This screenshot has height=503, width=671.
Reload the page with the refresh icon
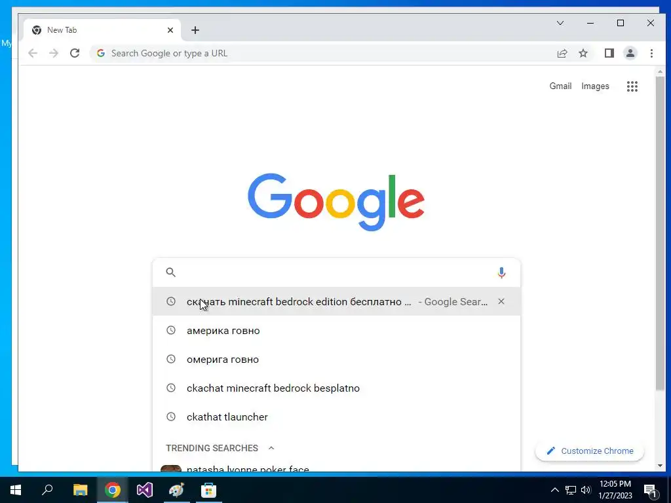click(75, 54)
